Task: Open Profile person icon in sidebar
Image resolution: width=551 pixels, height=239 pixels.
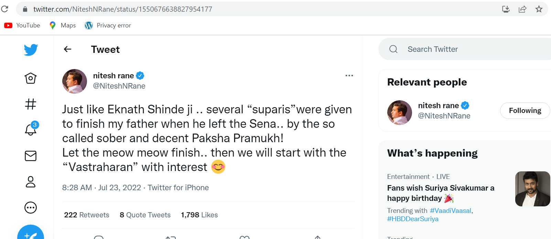Action: (x=31, y=182)
